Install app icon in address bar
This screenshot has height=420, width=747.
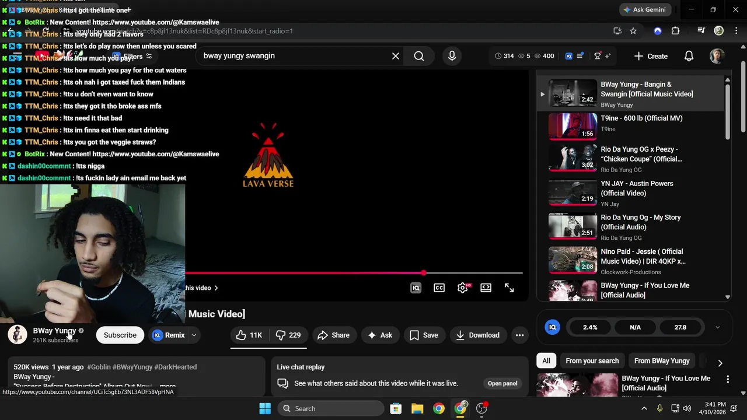coord(617,31)
